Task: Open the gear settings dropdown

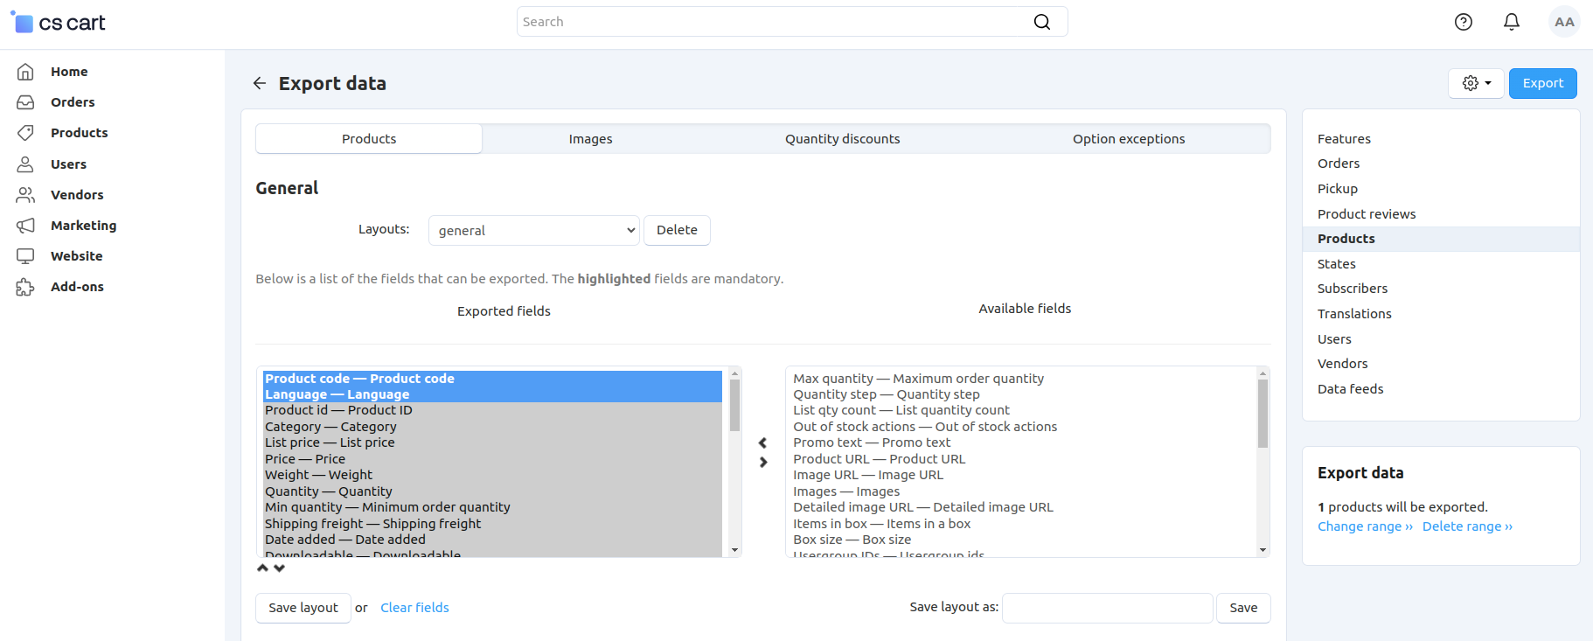Action: (1477, 83)
